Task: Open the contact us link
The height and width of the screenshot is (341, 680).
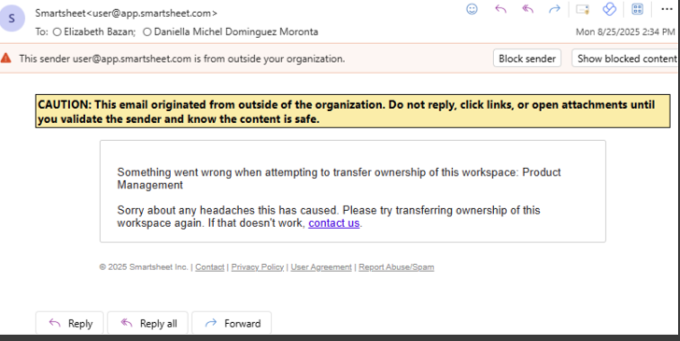Action: pos(334,223)
